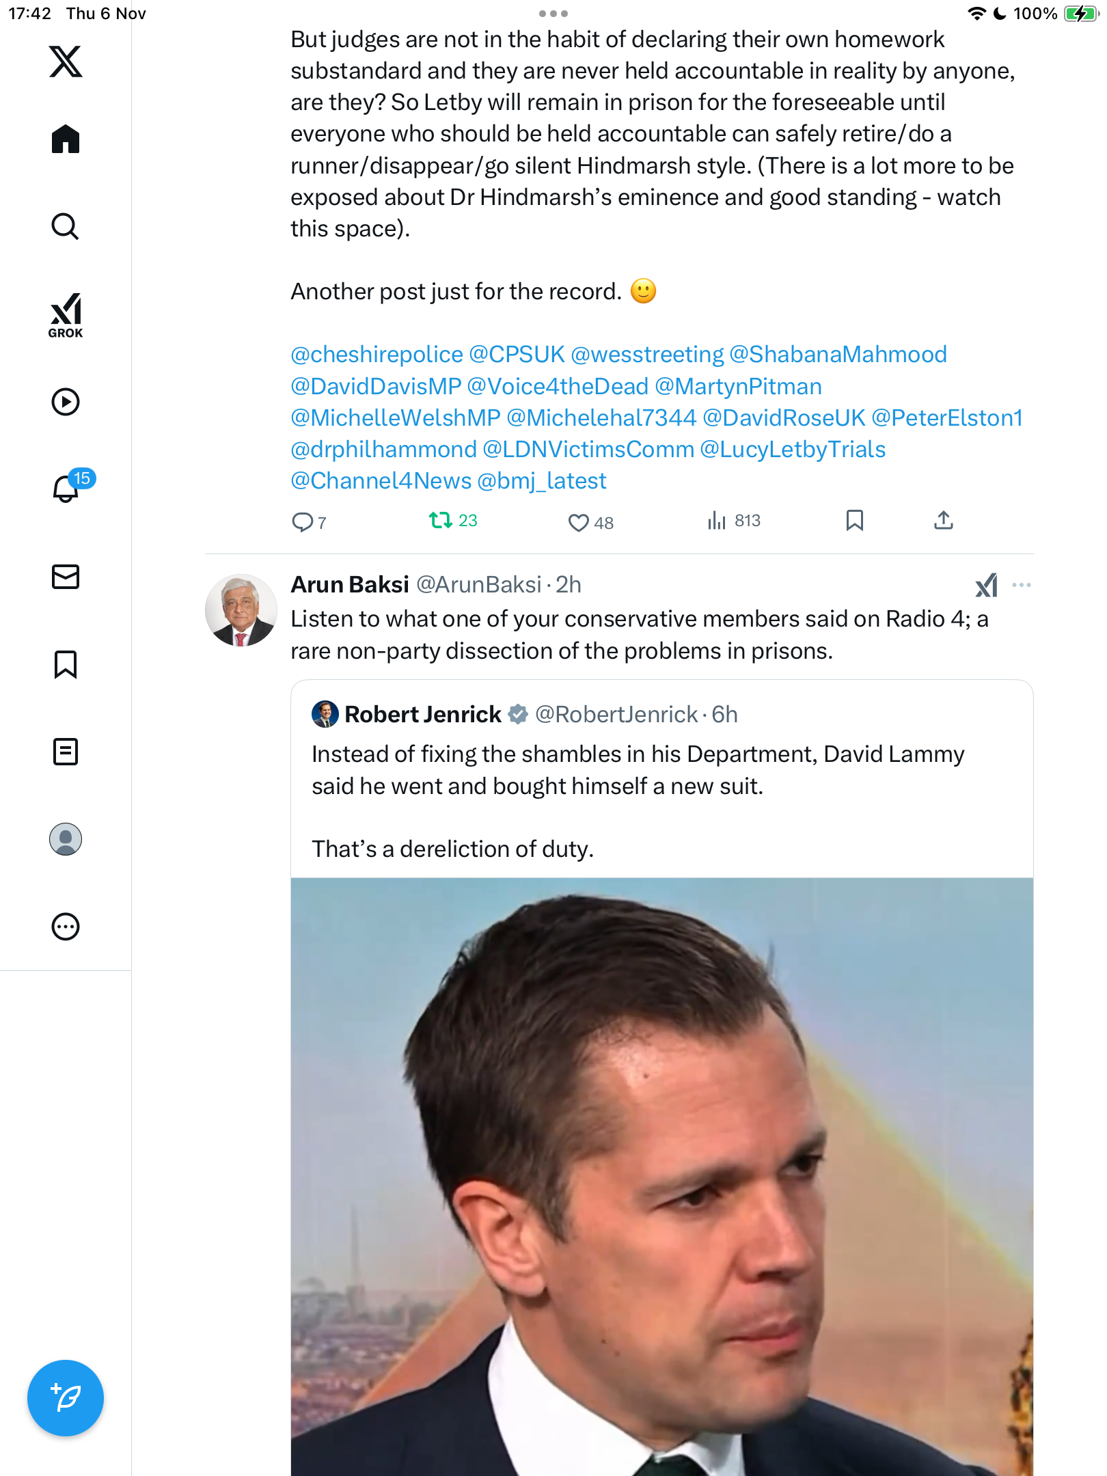Toggle repost on the post with 23 reposts
This screenshot has height=1476, width=1107.
tap(441, 521)
